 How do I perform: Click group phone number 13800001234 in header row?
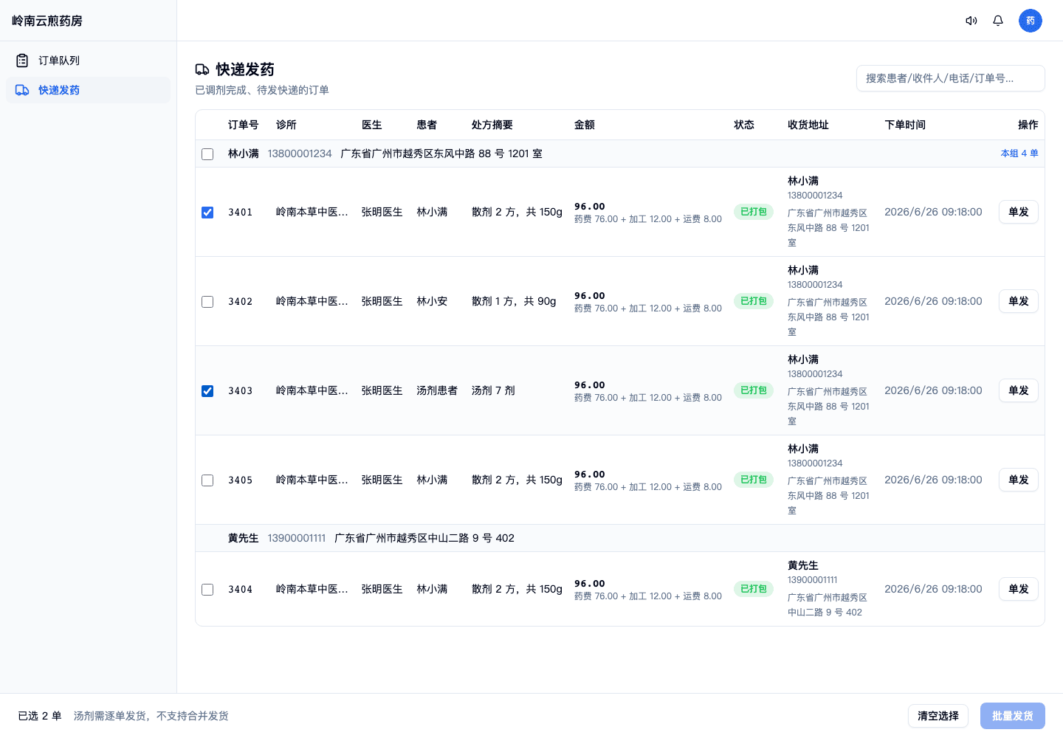[300, 154]
